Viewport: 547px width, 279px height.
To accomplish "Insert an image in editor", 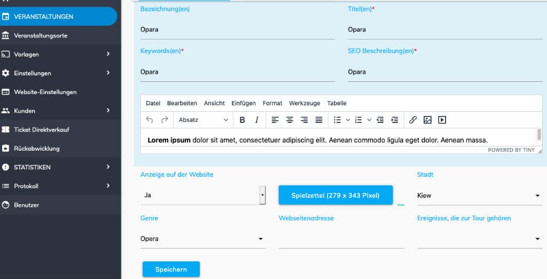I will (427, 120).
